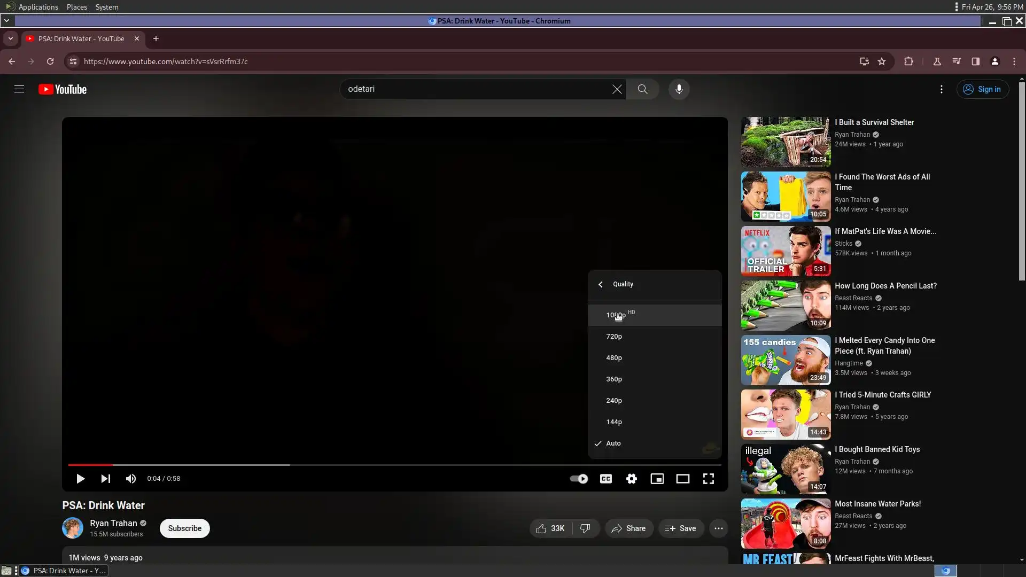
Task: Toggle the autoplay switch
Action: tap(579, 479)
